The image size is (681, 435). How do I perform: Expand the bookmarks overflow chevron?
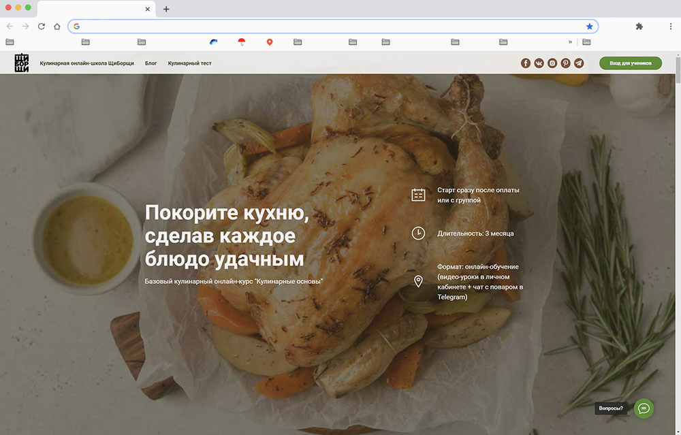[570, 42]
